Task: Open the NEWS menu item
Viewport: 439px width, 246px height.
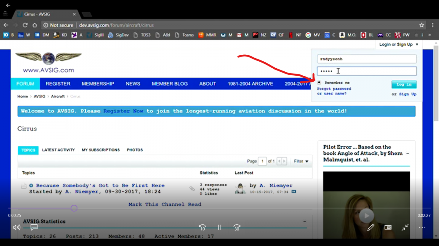Action: point(133,84)
